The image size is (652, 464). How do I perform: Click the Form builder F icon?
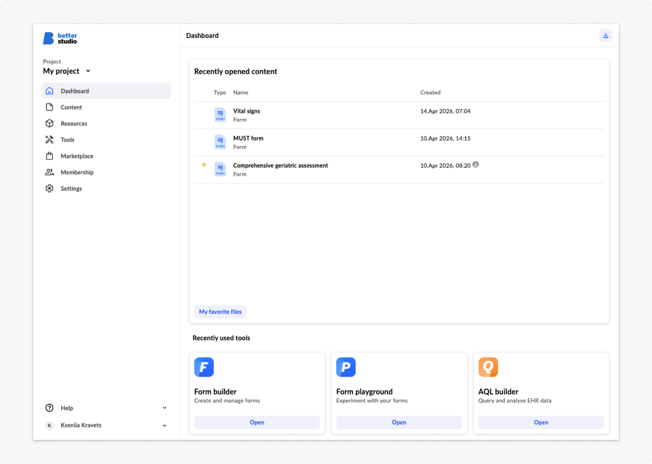204,367
